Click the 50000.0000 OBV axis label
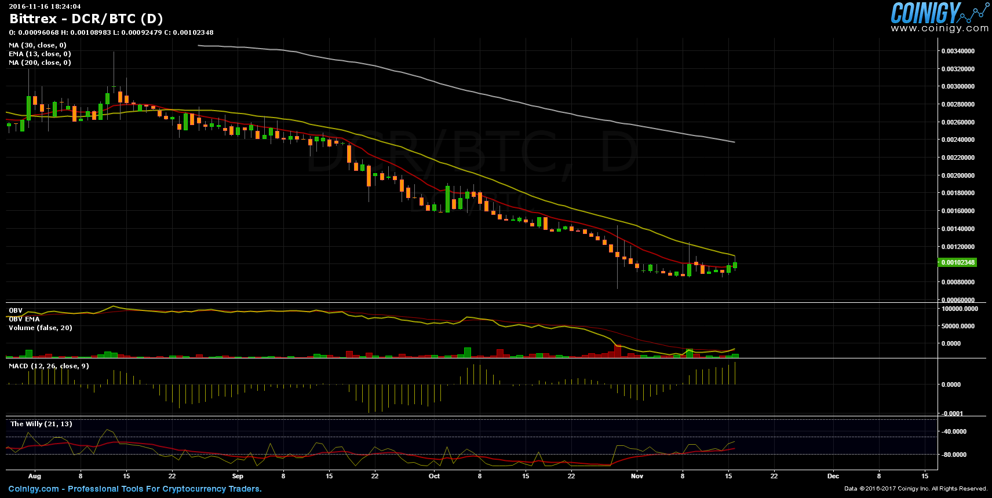 click(x=958, y=326)
